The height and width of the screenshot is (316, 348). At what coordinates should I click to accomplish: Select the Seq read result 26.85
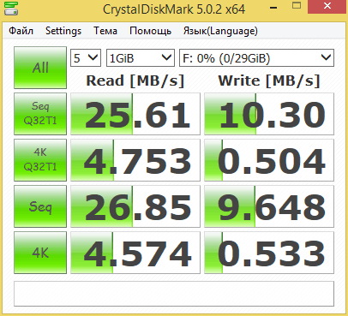135,206
